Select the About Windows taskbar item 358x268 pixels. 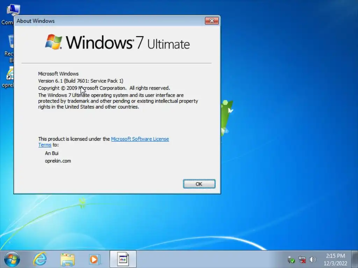[123, 259]
